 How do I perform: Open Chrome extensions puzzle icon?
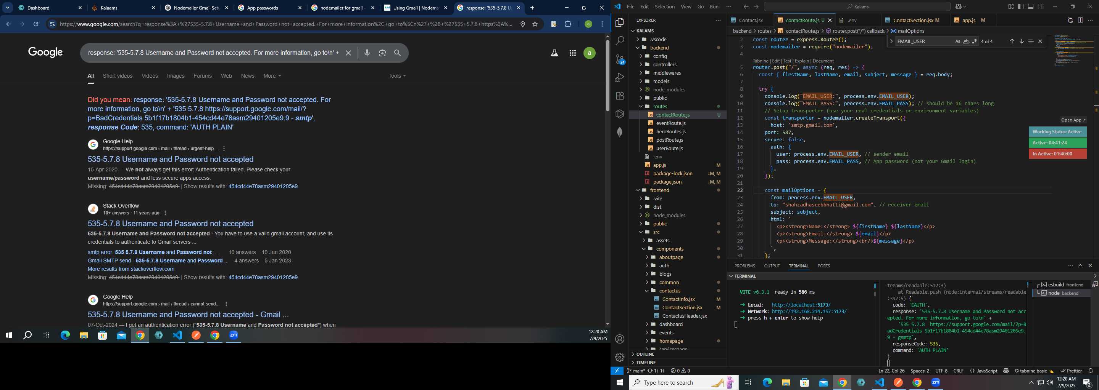[x=568, y=24]
